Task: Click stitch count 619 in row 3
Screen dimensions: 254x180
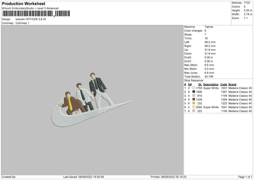Action: click(199, 96)
